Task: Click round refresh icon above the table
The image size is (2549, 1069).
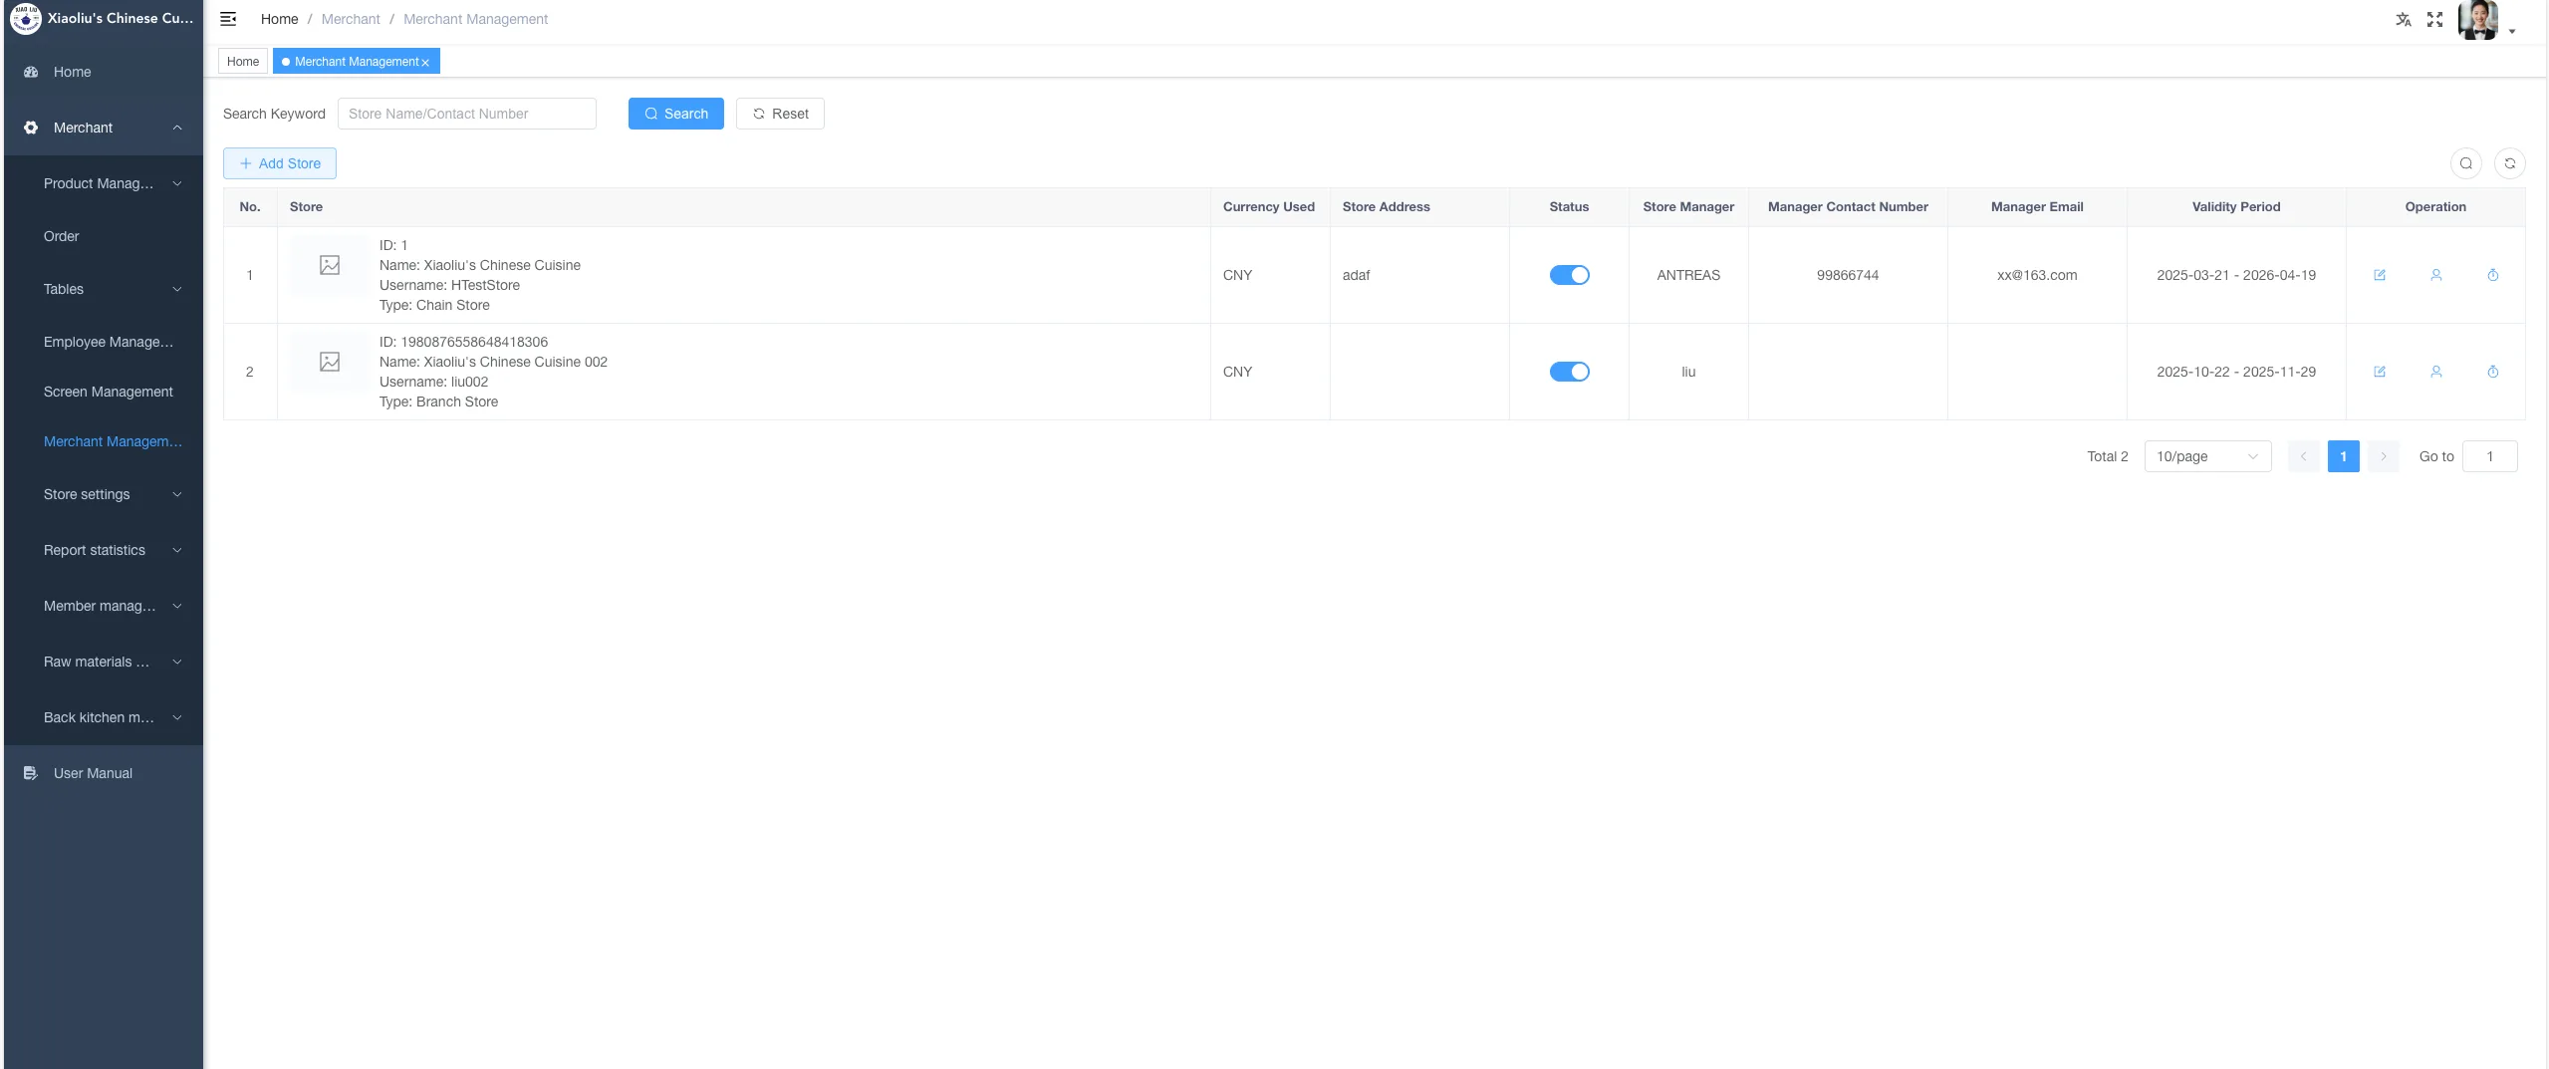Action: pyautogui.click(x=2509, y=163)
